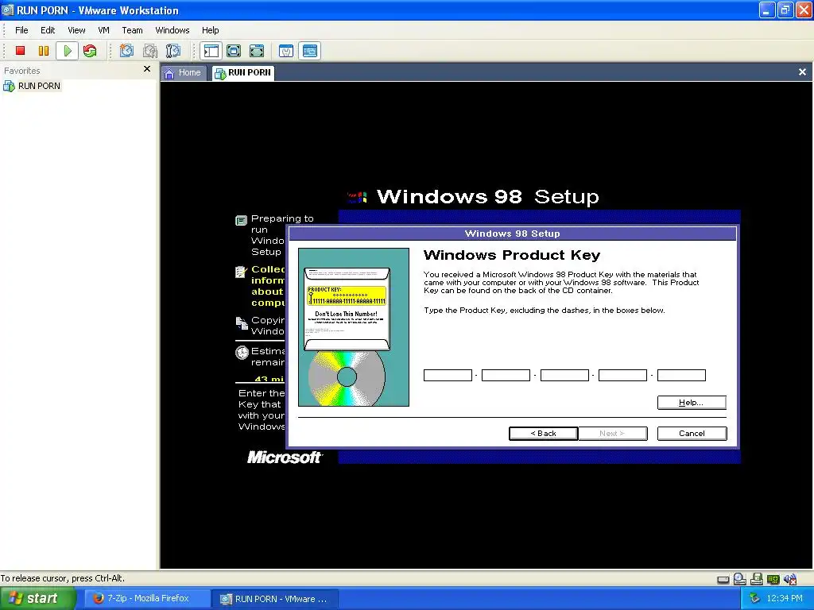This screenshot has height=610, width=814.
Task: Click the Full Screen mode toolbar icon
Action: [x=257, y=51]
